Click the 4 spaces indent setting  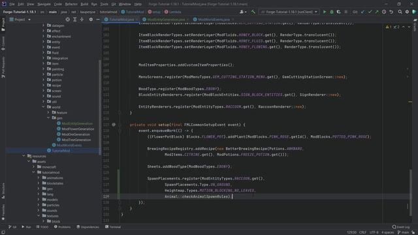click(x=387, y=232)
